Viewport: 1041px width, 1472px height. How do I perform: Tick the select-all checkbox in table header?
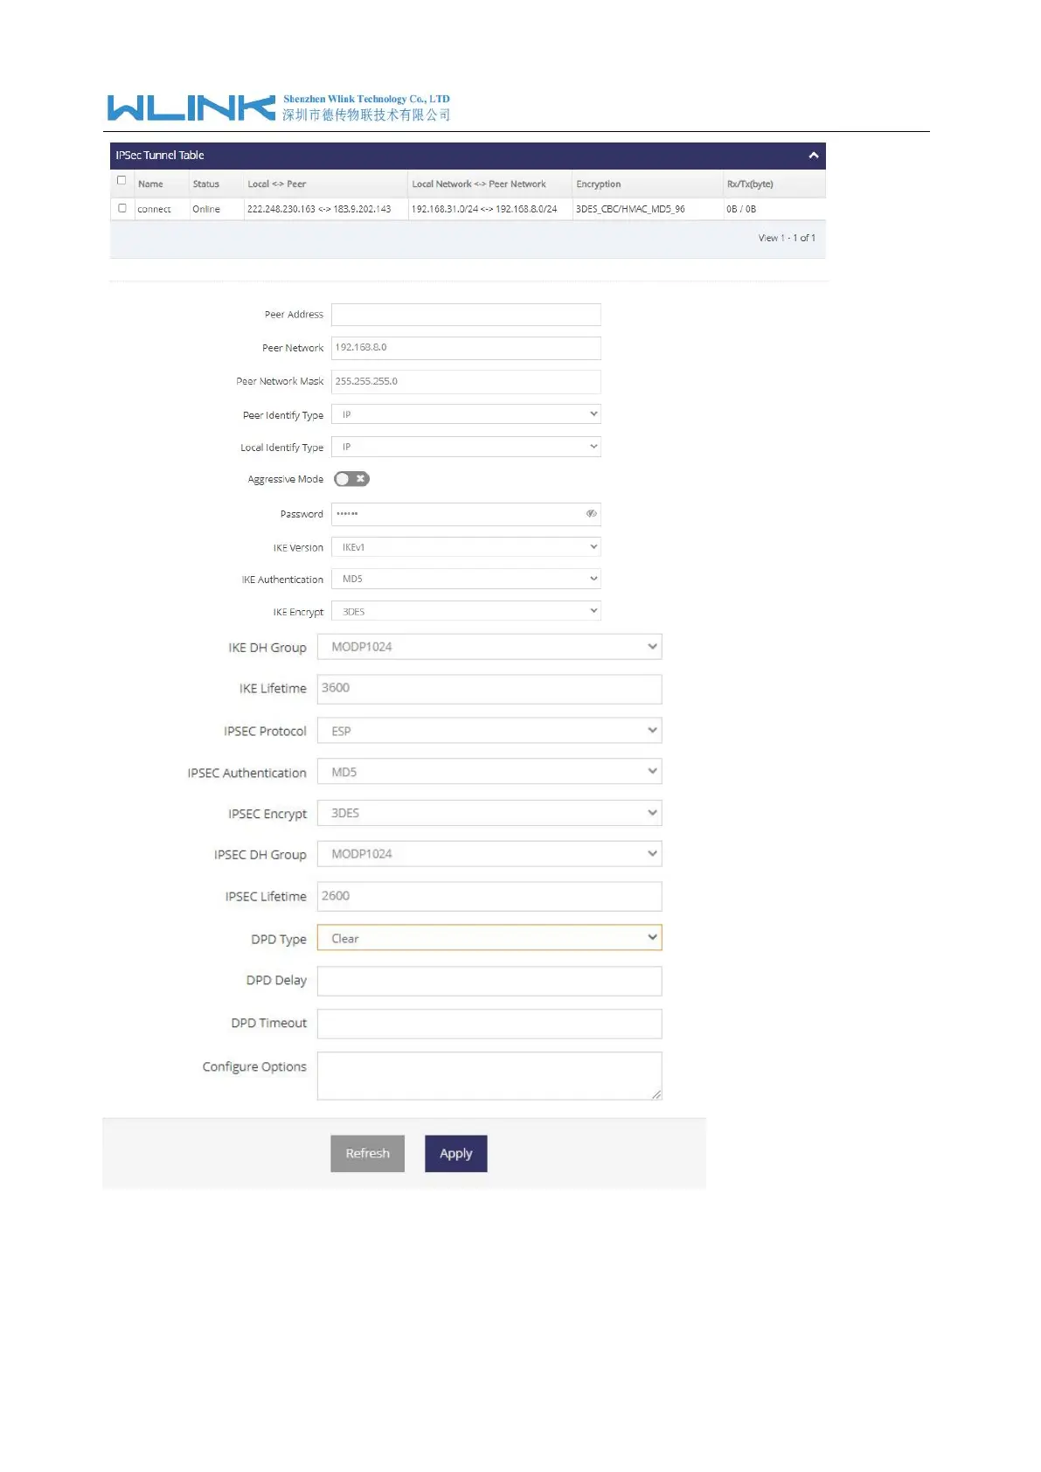point(121,181)
